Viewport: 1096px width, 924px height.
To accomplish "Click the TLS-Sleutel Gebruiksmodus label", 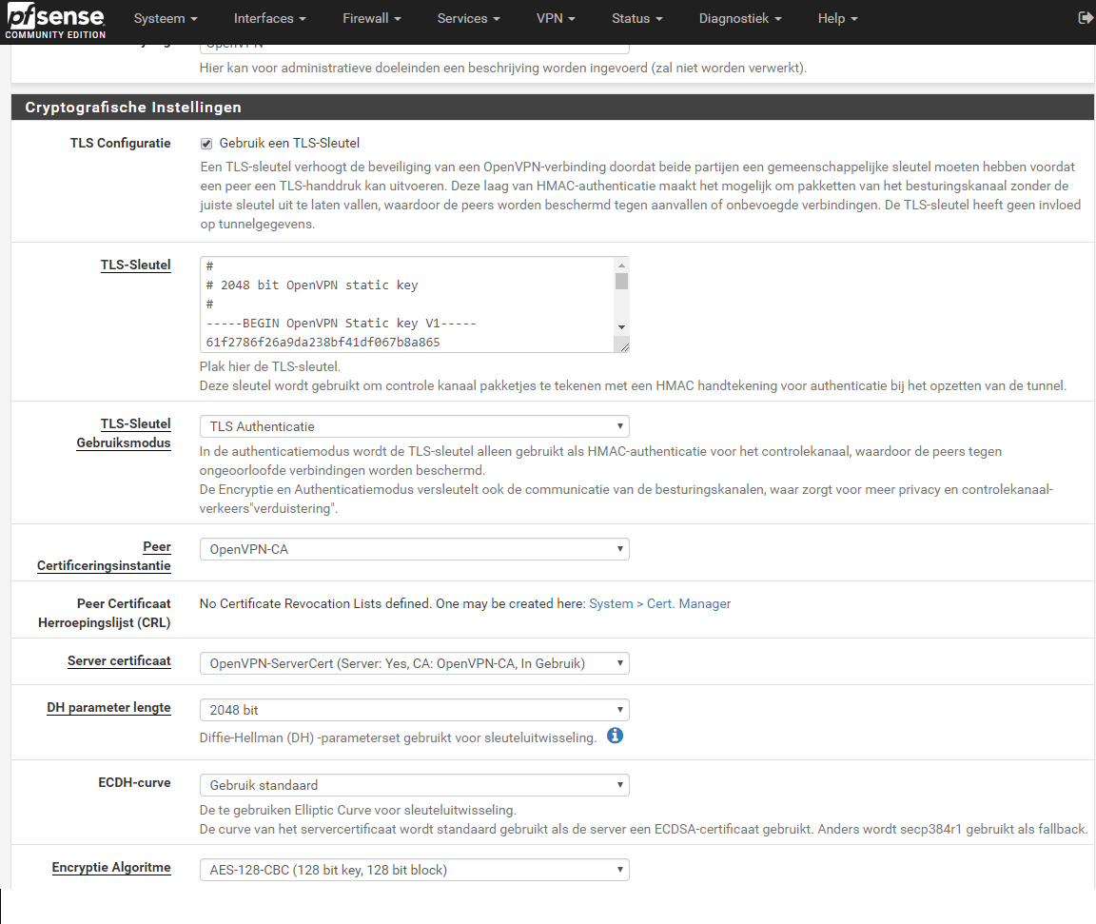I will tap(124, 433).
